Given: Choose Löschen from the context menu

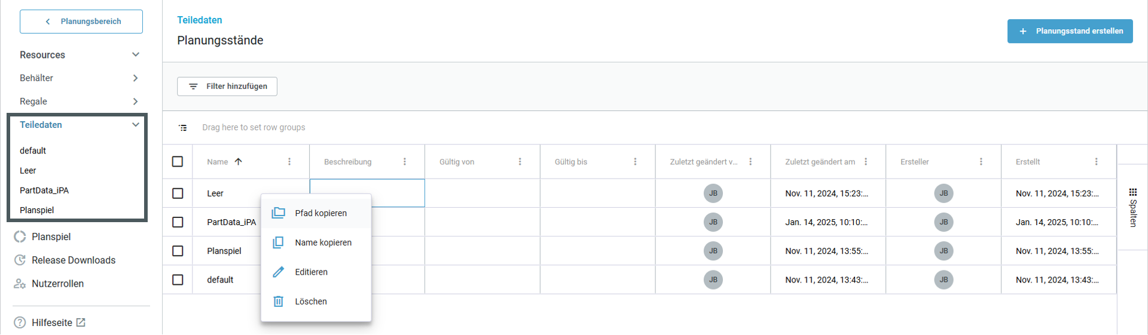Looking at the screenshot, I should (316, 302).
